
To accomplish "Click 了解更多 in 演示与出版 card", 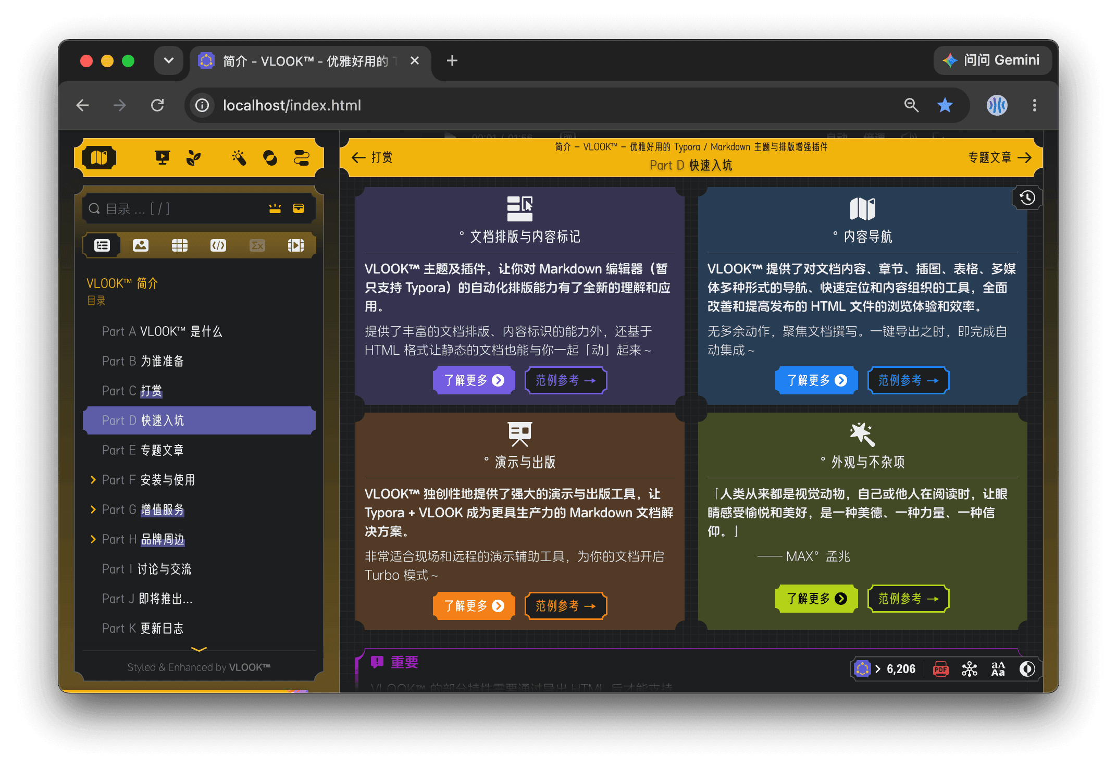I will tap(474, 606).
